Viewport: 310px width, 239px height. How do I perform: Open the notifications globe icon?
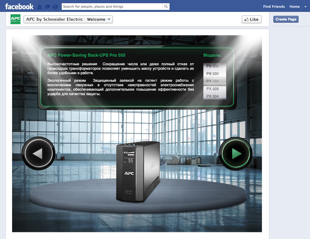[55, 7]
